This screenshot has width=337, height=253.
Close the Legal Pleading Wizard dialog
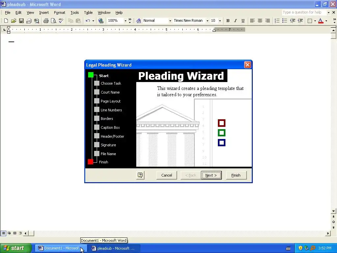point(247,65)
